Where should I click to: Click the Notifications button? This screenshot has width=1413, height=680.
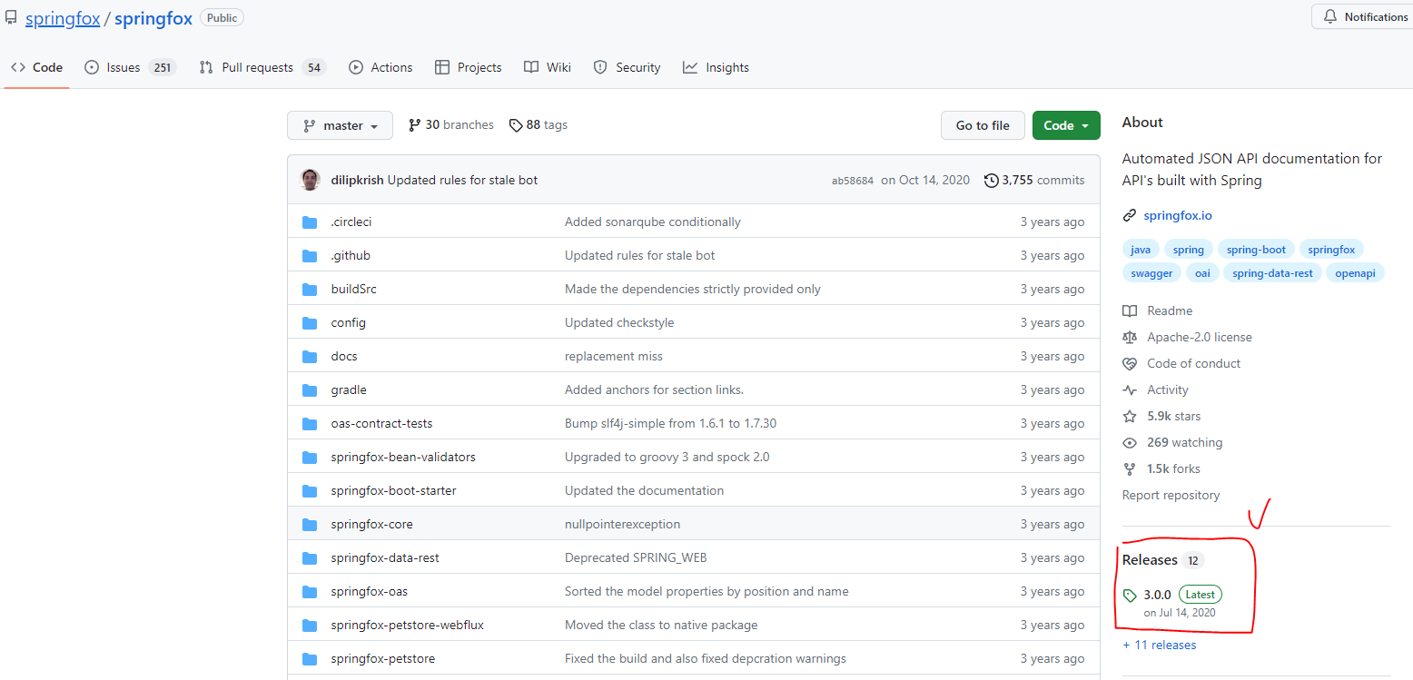(x=1363, y=16)
